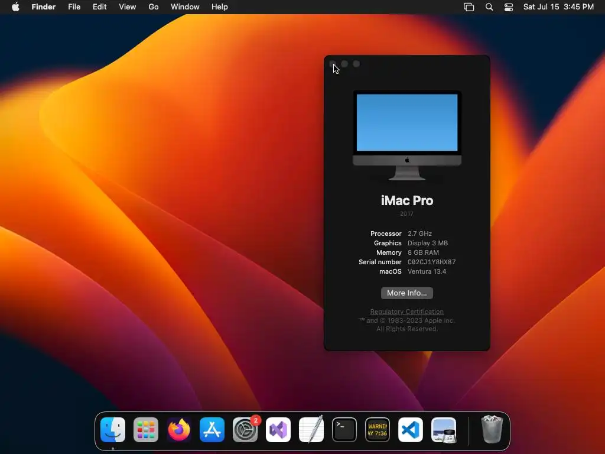Open Launchpad in the Dock
Image resolution: width=605 pixels, height=454 pixels.
146,430
